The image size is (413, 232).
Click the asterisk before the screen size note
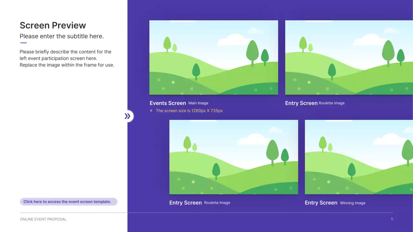tap(151, 111)
